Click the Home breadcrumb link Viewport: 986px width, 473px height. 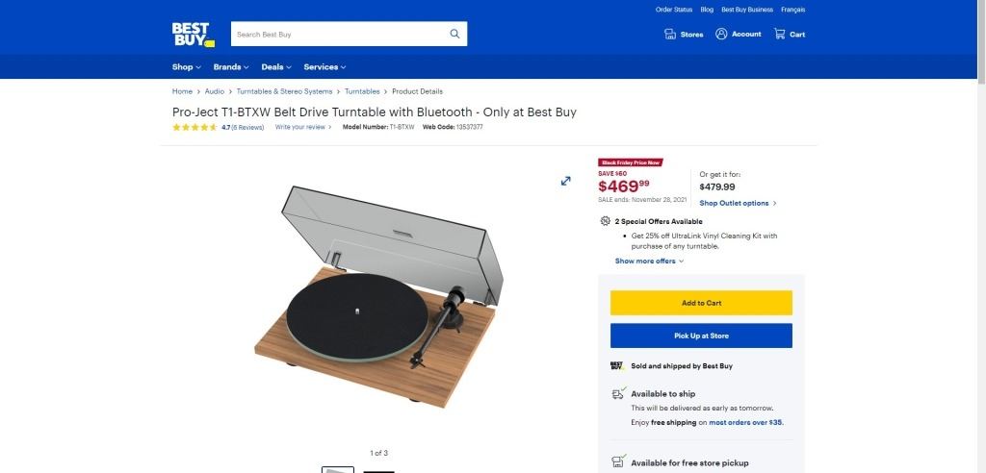[182, 91]
